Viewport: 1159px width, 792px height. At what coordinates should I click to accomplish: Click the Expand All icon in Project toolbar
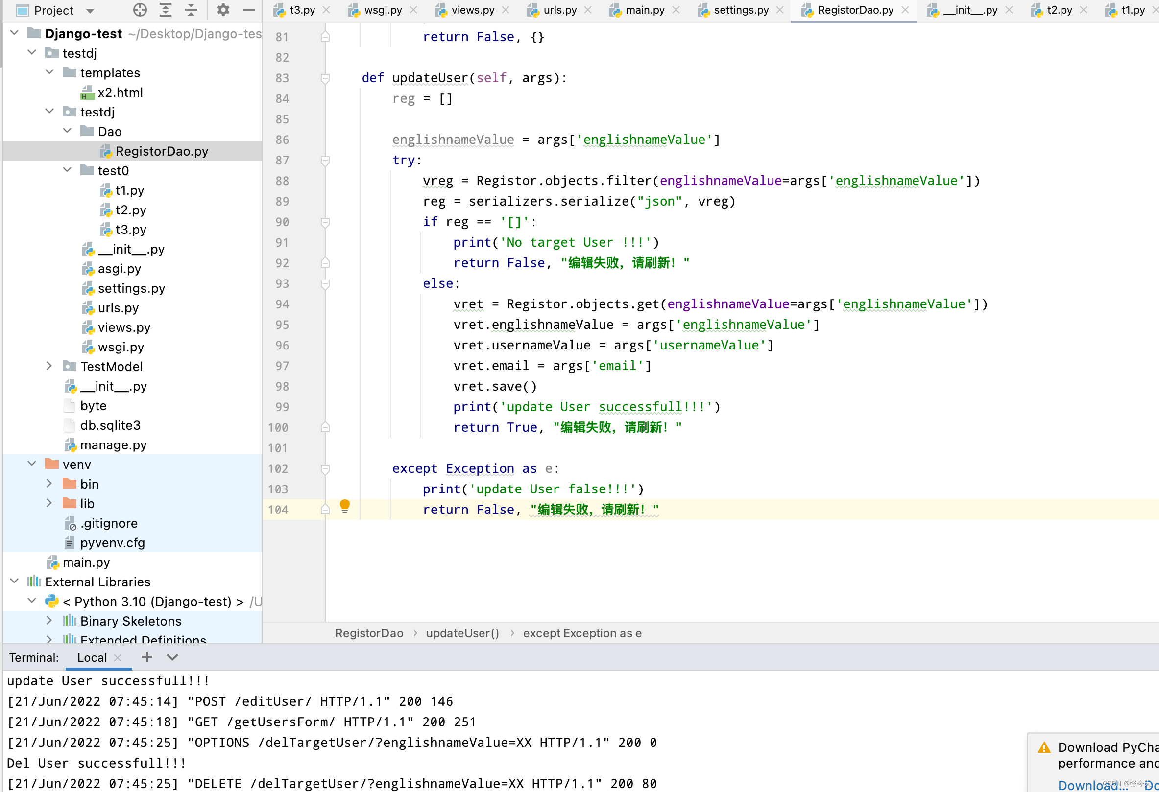(166, 10)
